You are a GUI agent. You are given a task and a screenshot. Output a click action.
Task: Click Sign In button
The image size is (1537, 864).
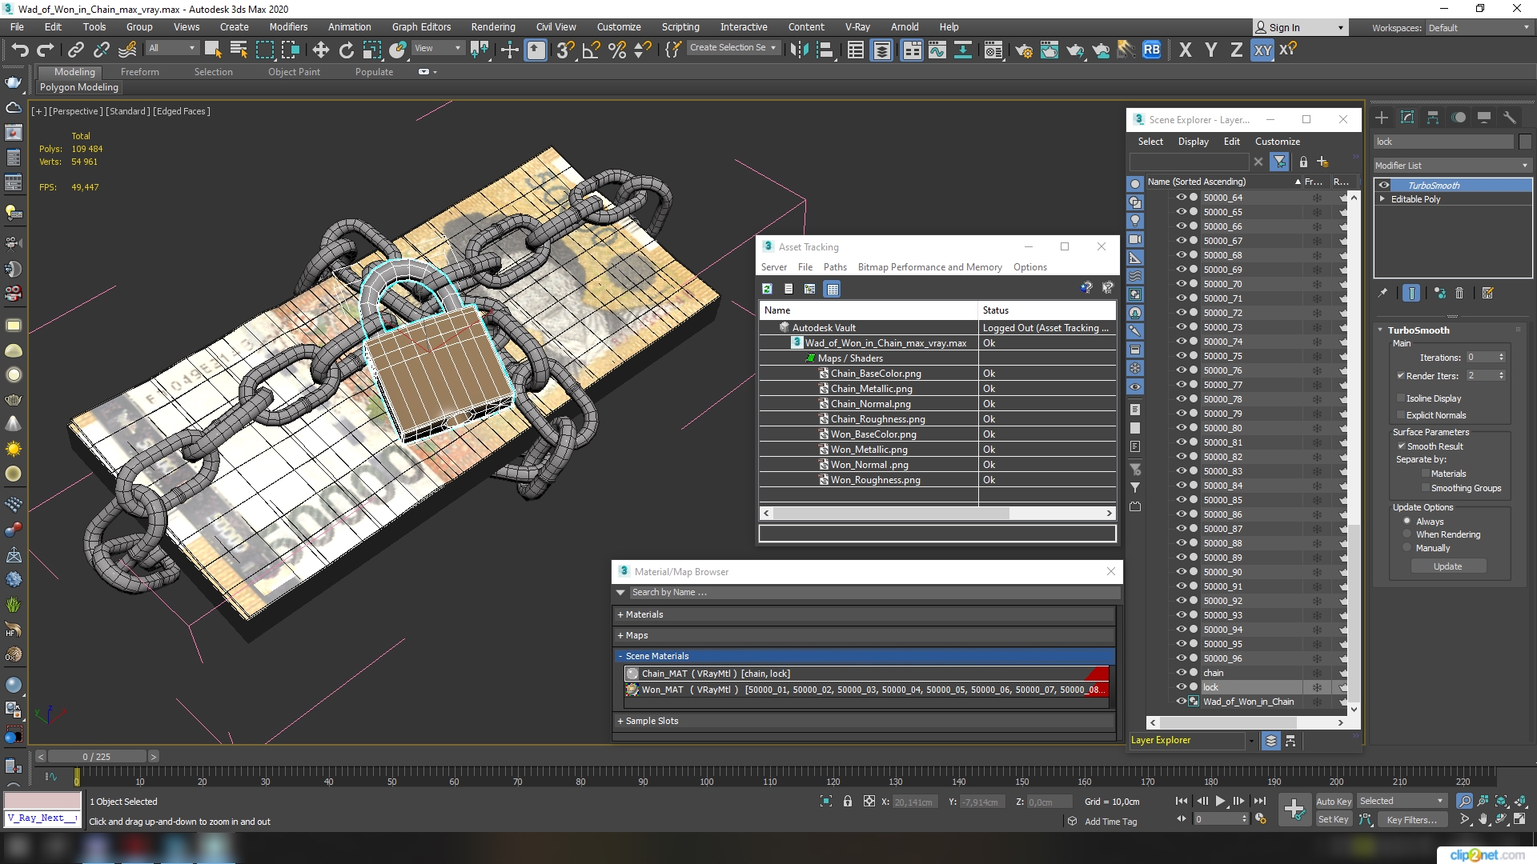tap(1300, 27)
